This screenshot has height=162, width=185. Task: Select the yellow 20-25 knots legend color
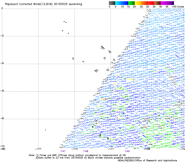click(x=138, y=3)
